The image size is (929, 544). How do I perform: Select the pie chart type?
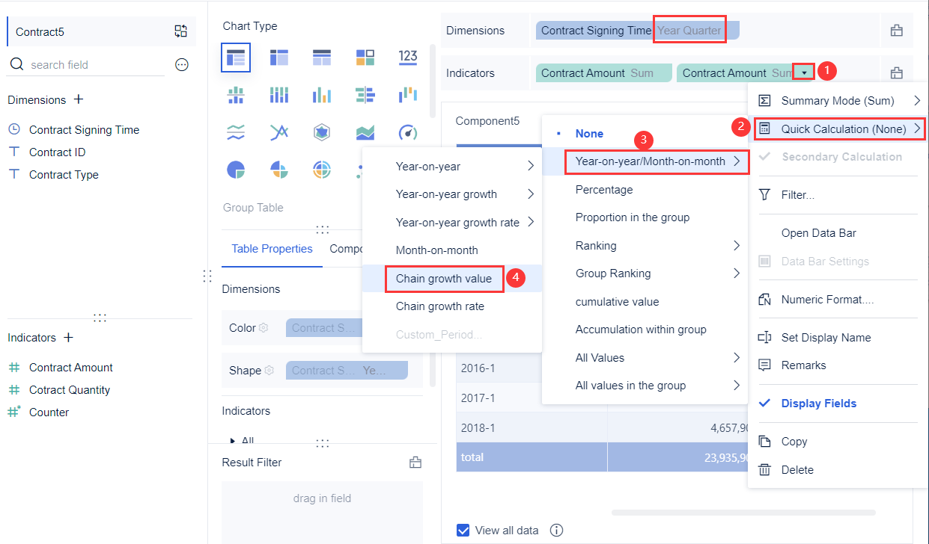[236, 170]
